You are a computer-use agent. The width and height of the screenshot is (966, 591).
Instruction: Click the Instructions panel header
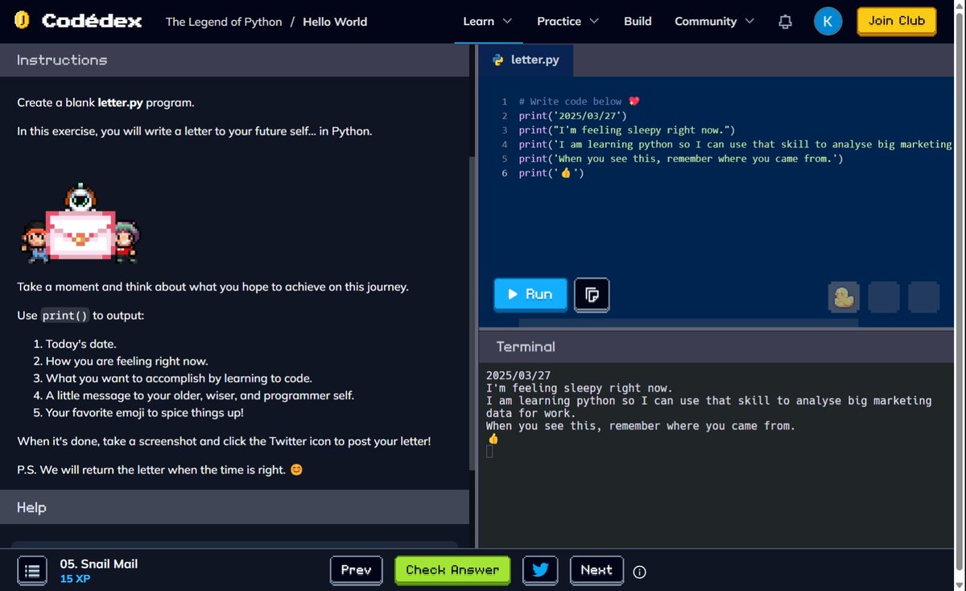234,60
